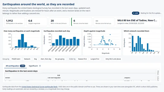Click the av network bar
The height and width of the screenshot is (92, 164).
click(x=148, y=47)
